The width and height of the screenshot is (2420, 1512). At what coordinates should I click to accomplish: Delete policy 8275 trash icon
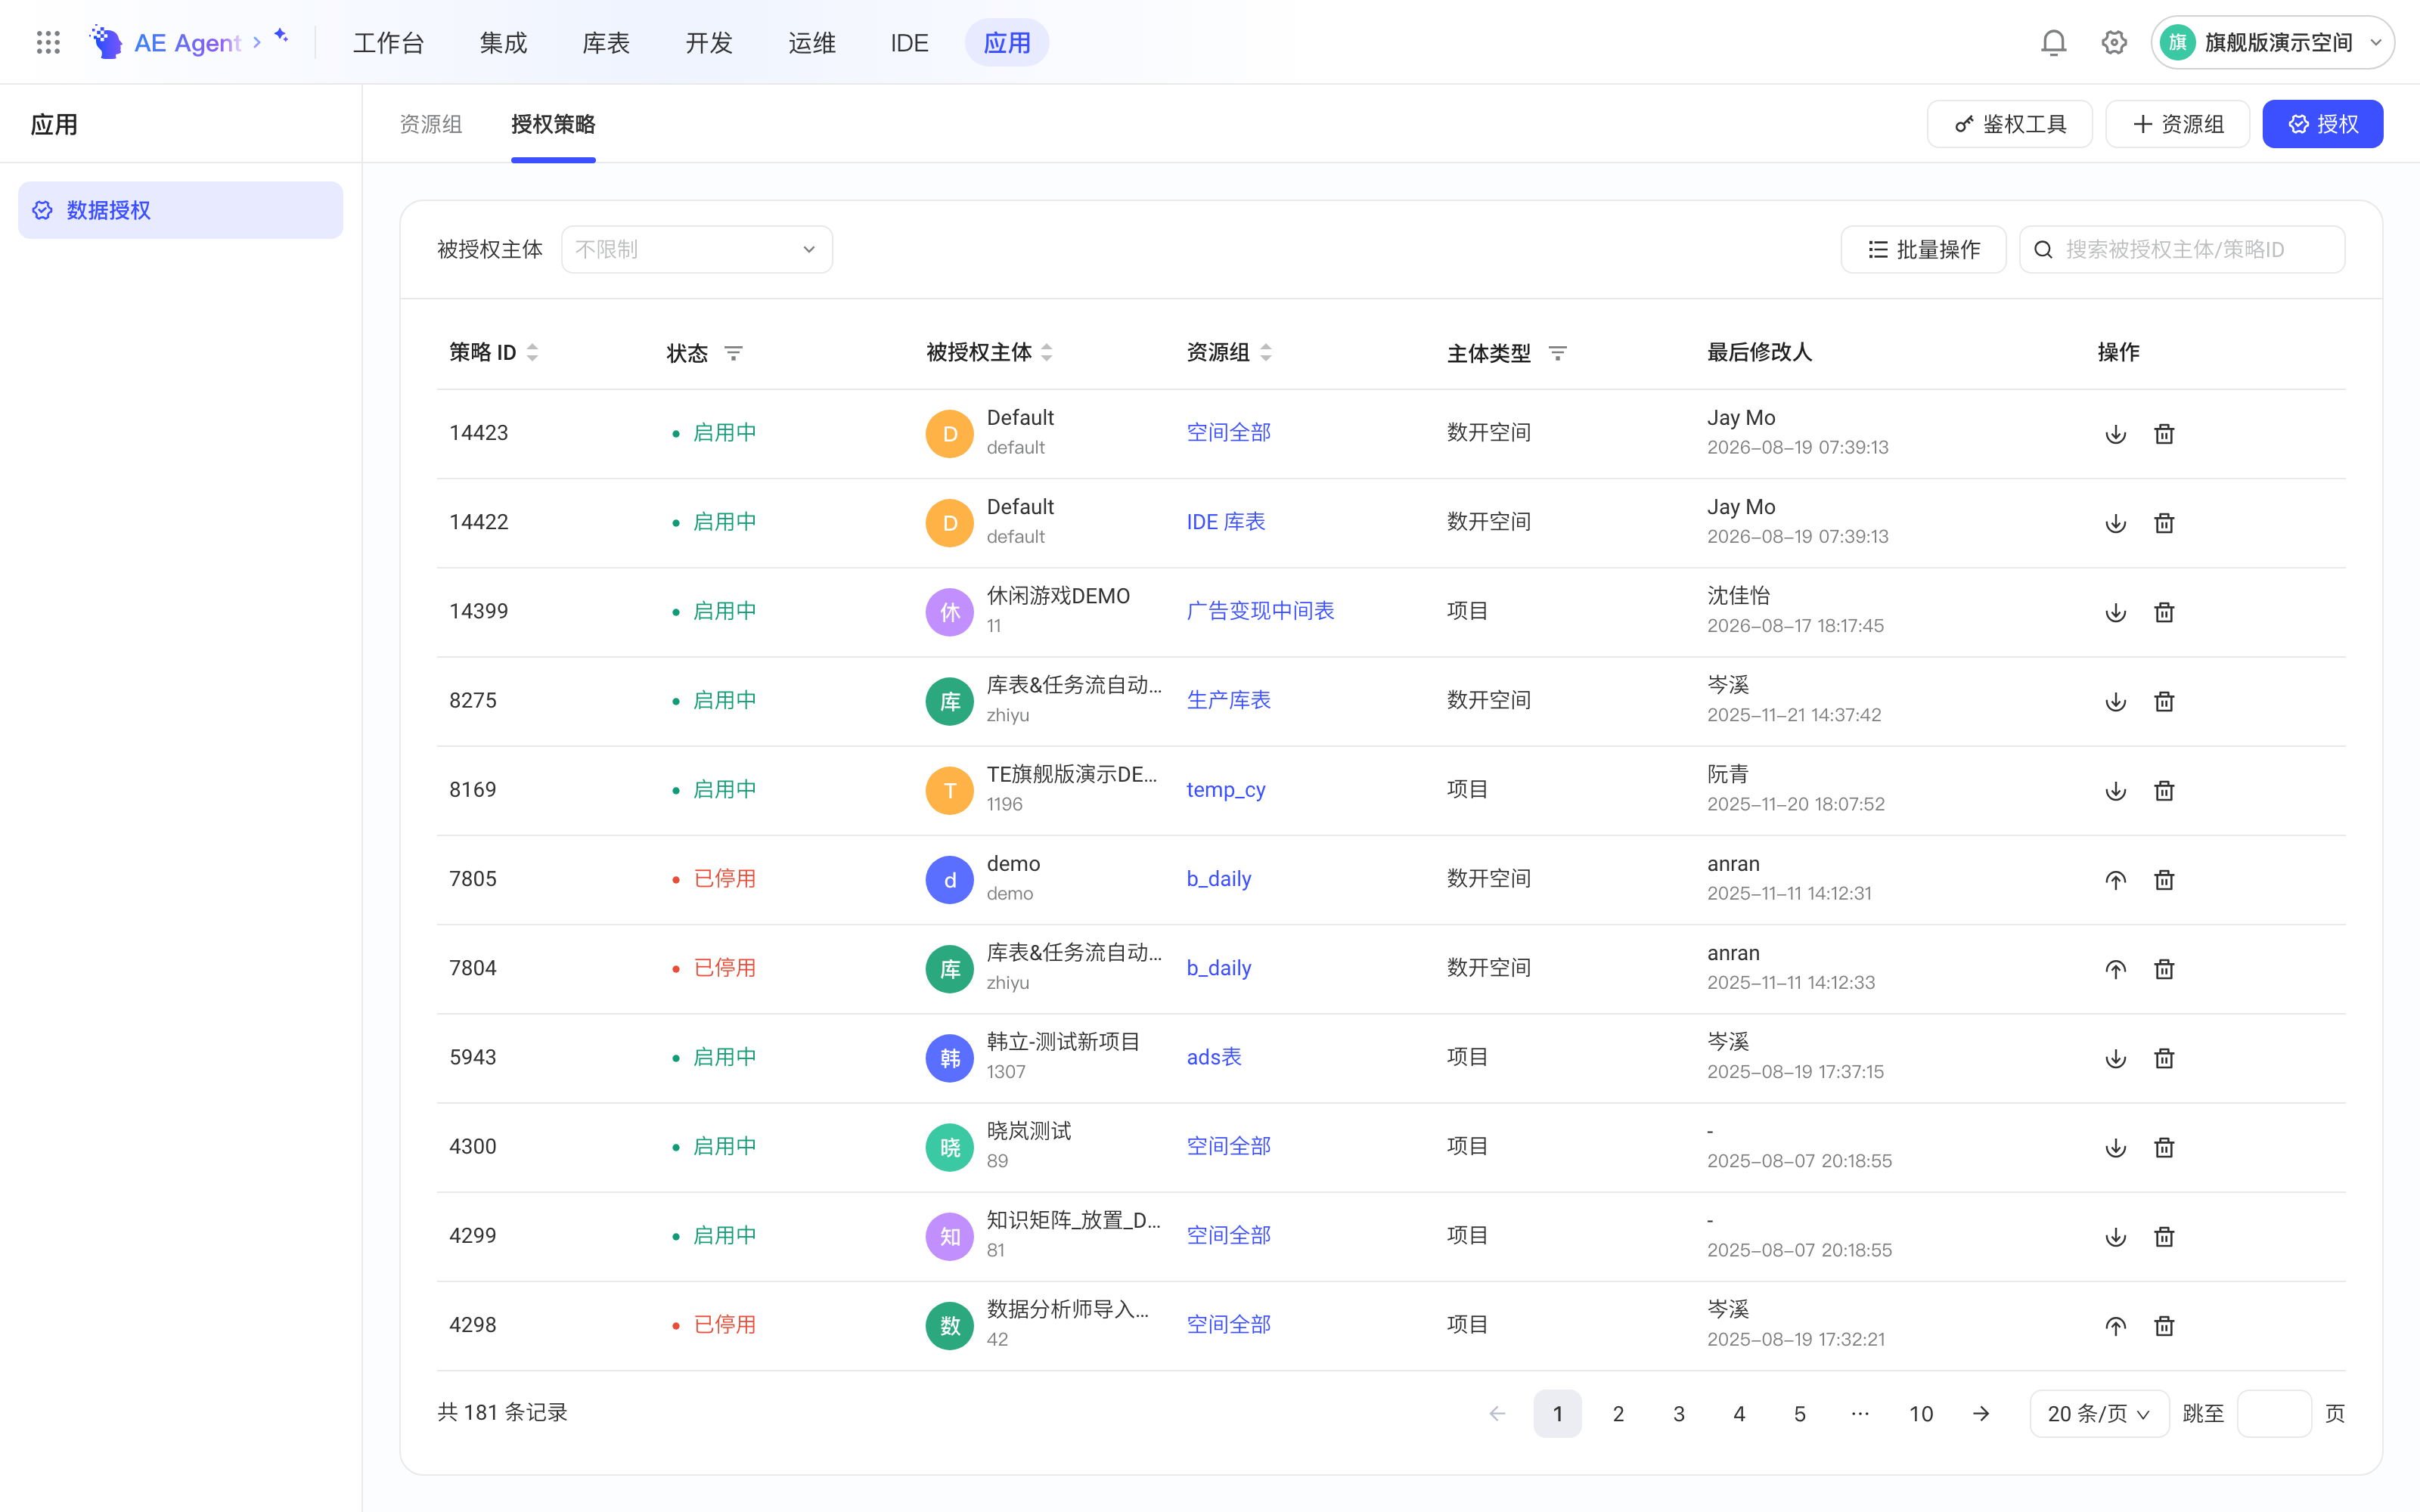tap(2164, 701)
